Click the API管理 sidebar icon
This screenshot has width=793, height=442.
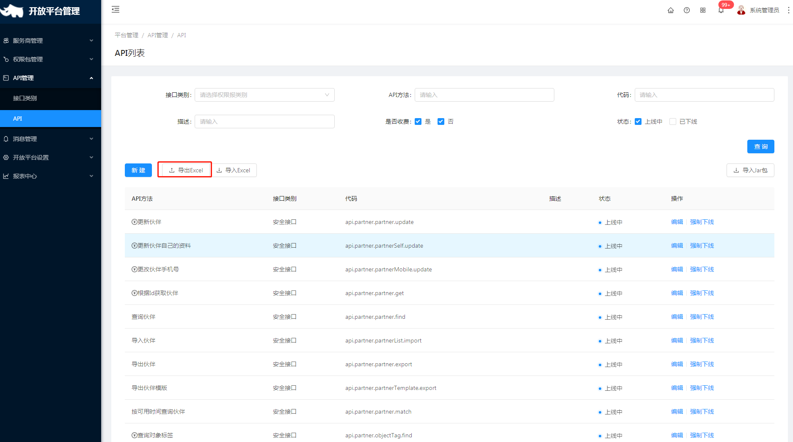(6, 78)
